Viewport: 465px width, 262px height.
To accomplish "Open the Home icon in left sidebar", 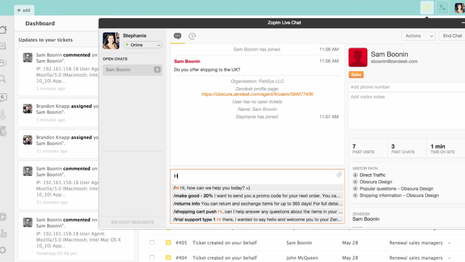I will pyautogui.click(x=3, y=30).
